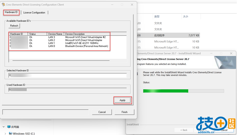Select the LAN:3 hardware row
The height and width of the screenshot is (135, 237).
pyautogui.click(x=59, y=37)
